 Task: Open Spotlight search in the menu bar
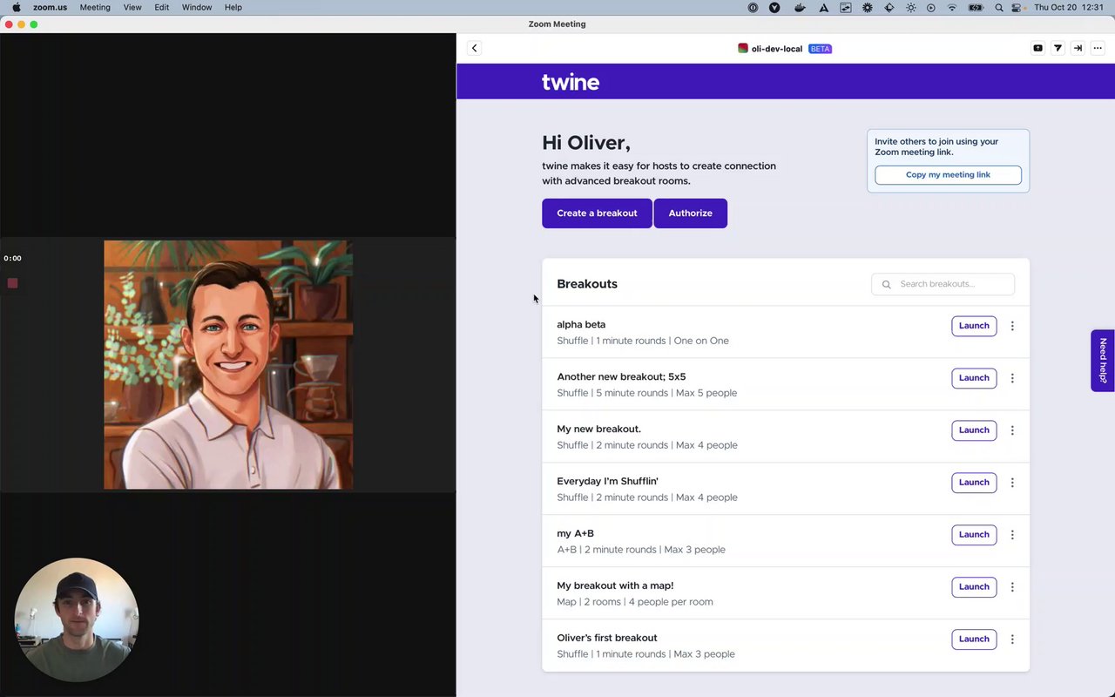[998, 7]
